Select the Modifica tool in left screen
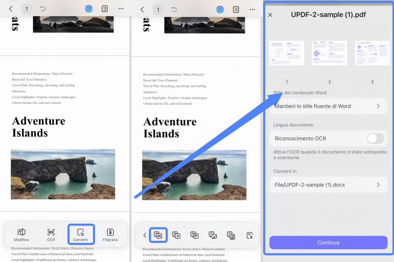 point(22,235)
